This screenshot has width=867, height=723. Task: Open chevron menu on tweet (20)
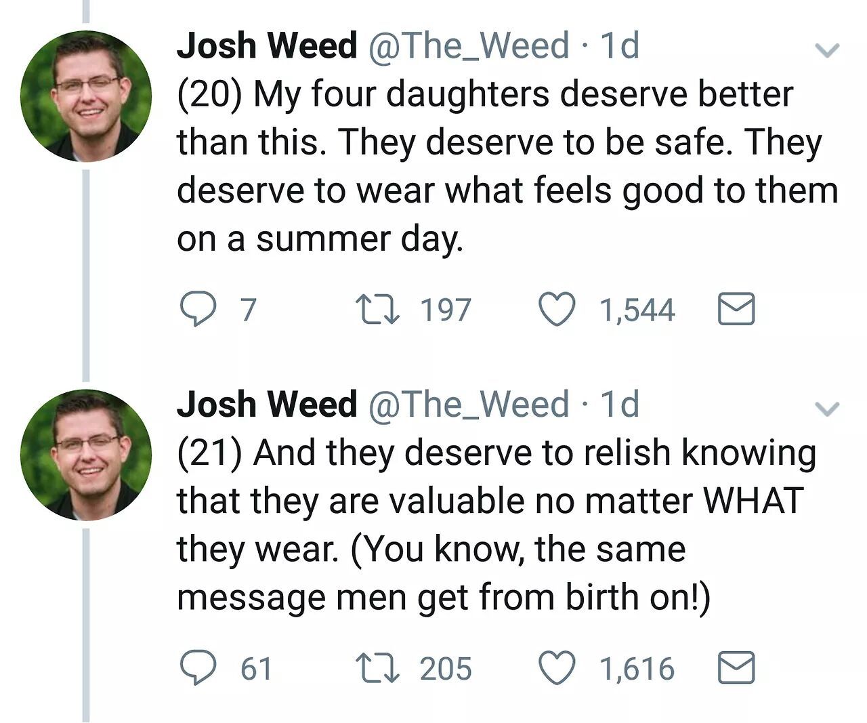pos(826,50)
